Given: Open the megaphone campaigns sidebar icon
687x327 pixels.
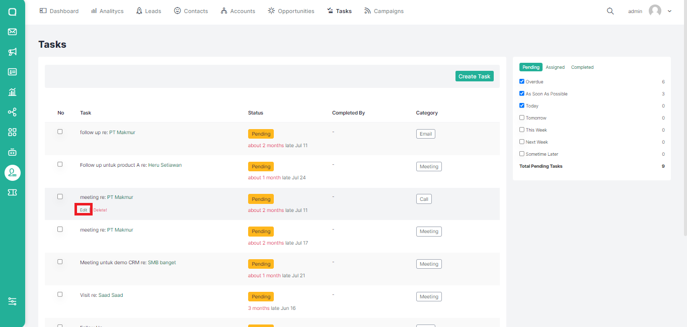Looking at the screenshot, I should pos(13,52).
